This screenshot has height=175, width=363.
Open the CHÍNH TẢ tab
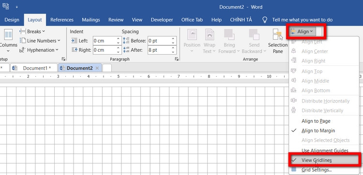[x=241, y=20]
